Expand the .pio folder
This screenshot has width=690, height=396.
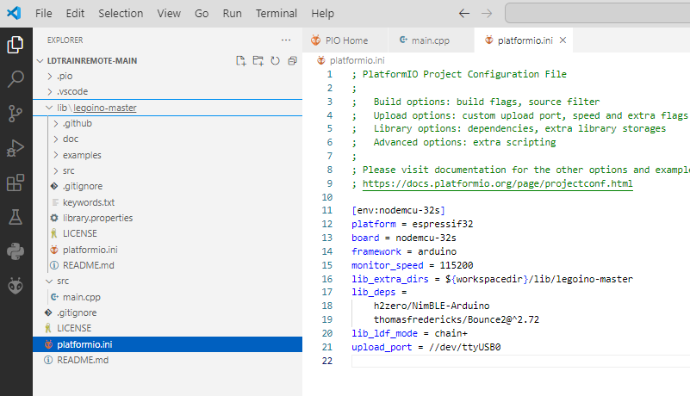point(65,76)
